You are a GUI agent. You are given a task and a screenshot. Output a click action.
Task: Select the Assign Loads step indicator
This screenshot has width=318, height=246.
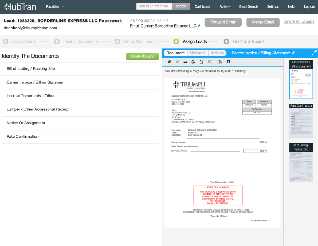pos(176,41)
